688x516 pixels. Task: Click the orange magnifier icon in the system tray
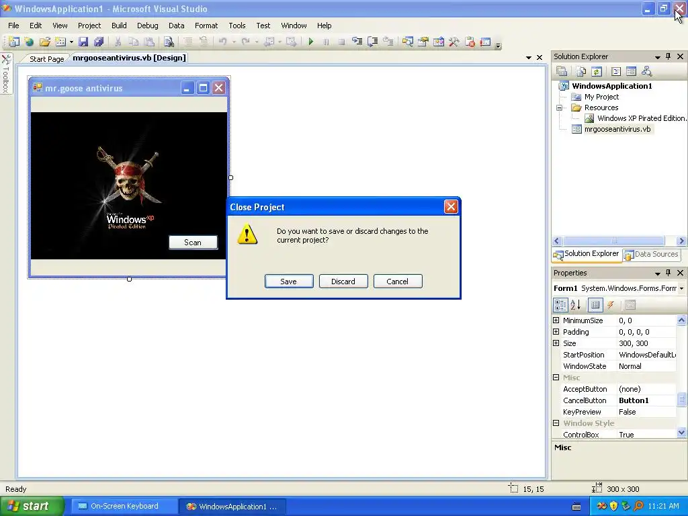pyautogui.click(x=638, y=506)
